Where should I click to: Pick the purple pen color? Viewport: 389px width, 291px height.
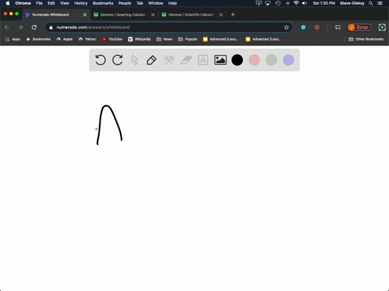289,60
